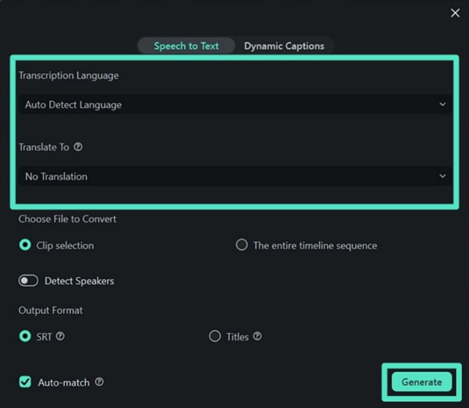The image size is (469, 408).
Task: Click the Transcription Language label
Action: click(69, 75)
